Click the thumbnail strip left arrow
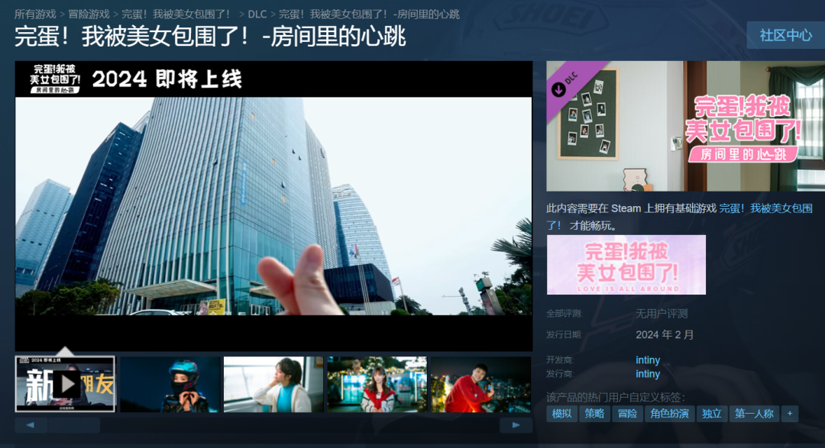This screenshot has height=448, width=825. 31,425
